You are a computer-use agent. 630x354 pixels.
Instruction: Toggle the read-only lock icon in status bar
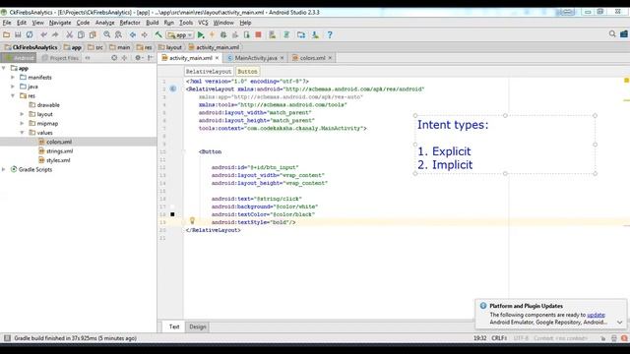603,338
